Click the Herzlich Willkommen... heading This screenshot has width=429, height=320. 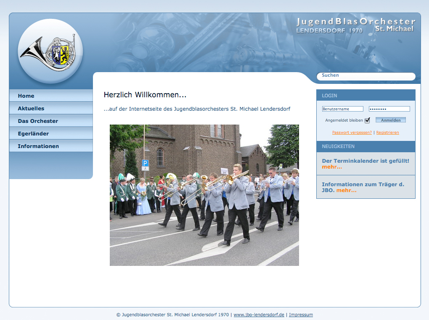[145, 95]
